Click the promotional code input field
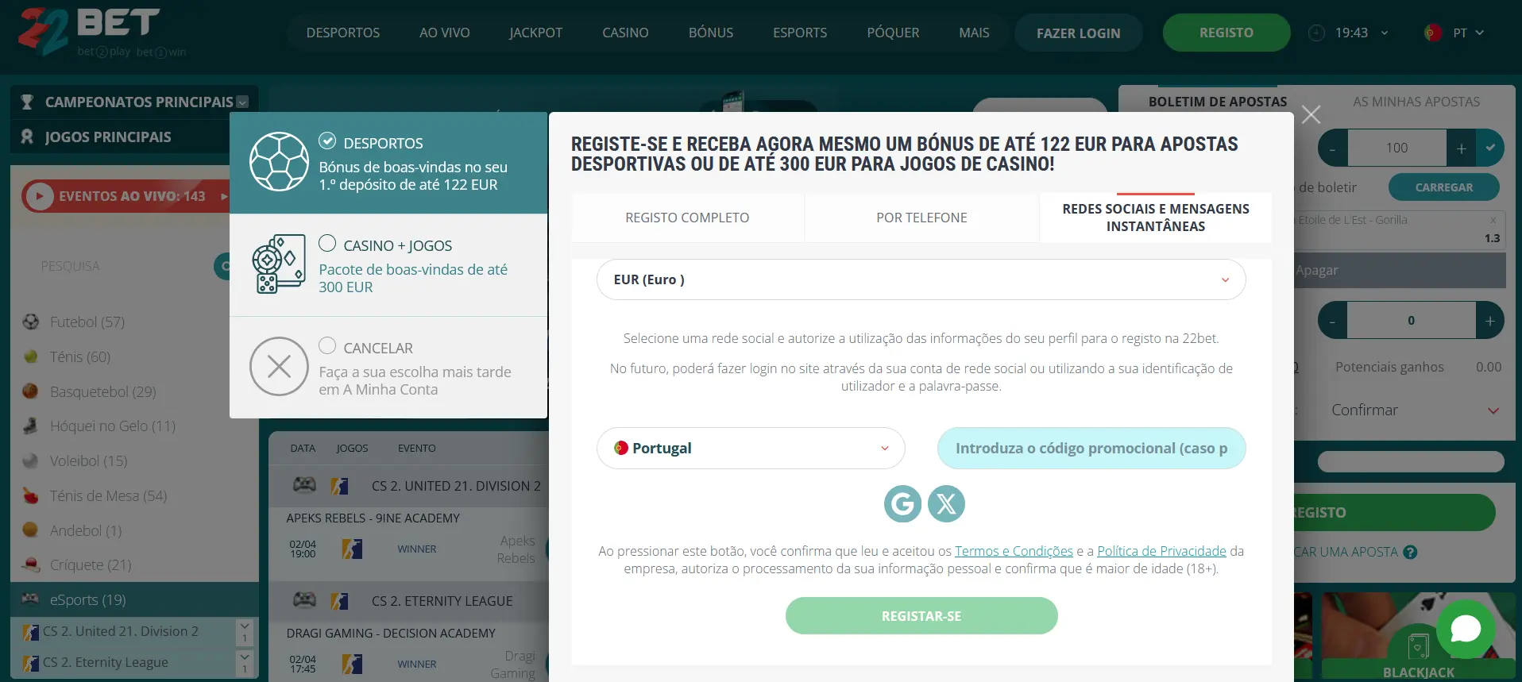This screenshot has width=1522, height=682. [x=1091, y=449]
